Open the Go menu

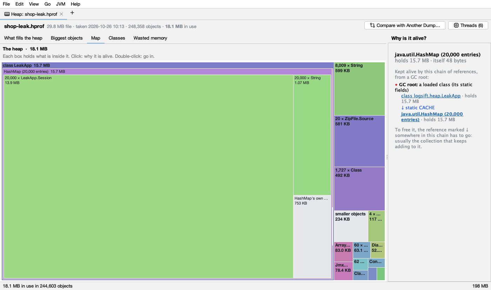point(48,4)
